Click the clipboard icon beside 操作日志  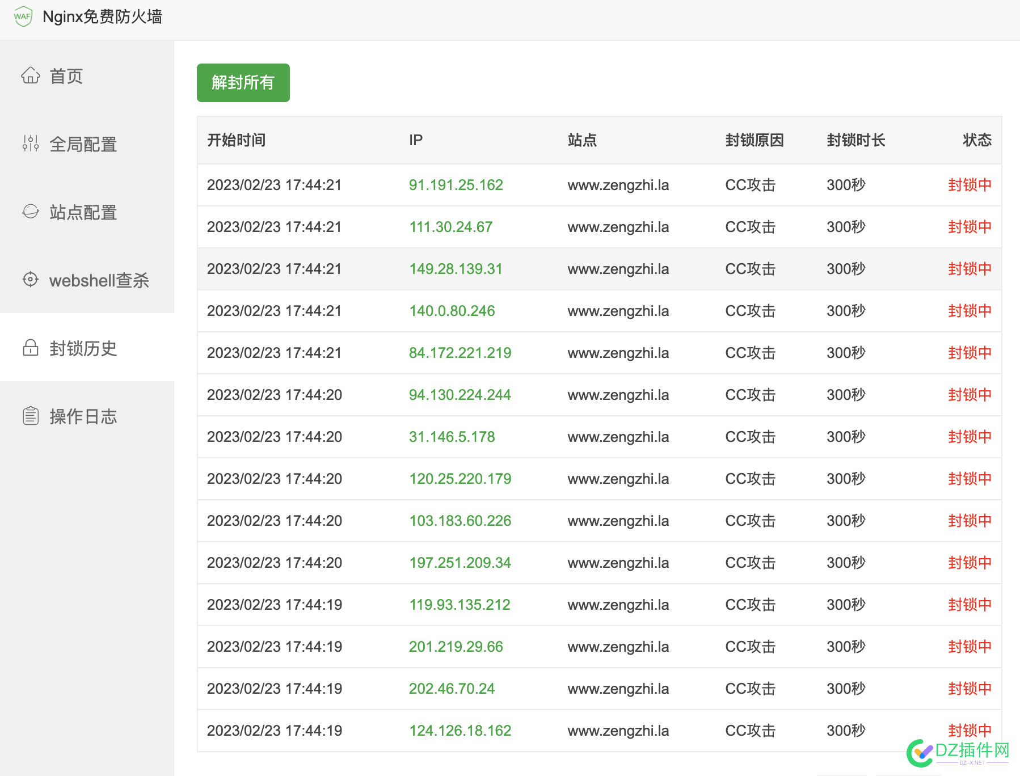[x=31, y=416]
